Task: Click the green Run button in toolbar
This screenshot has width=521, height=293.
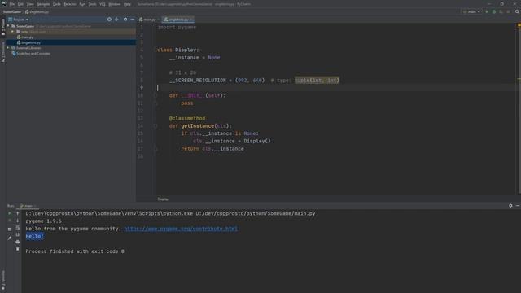Action: 487,12
